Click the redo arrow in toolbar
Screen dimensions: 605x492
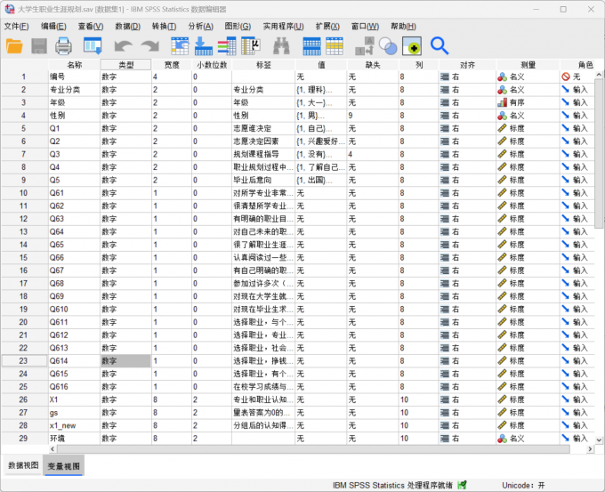tap(148, 45)
